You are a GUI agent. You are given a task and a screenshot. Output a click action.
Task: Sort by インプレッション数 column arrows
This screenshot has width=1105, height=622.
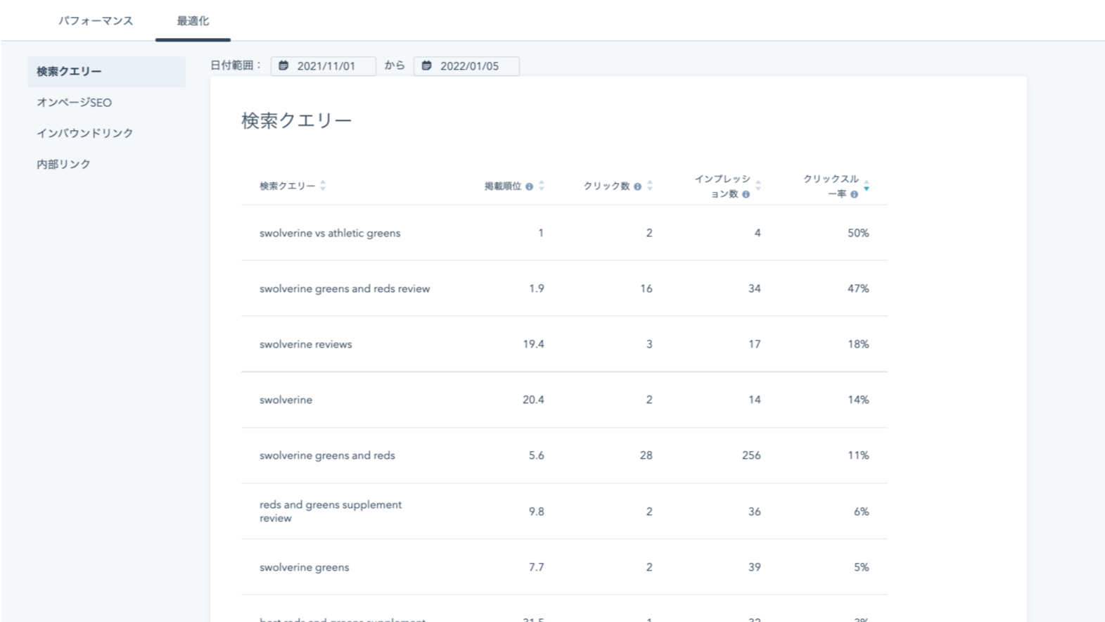[x=758, y=186]
